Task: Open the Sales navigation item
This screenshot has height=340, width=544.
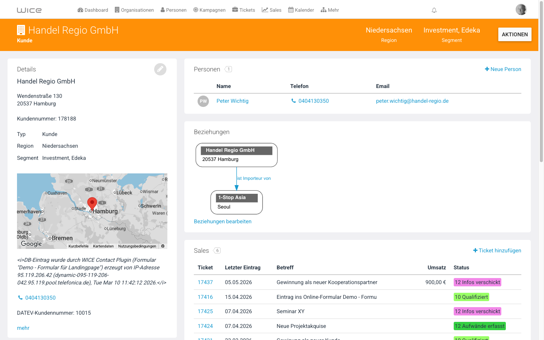Action: pos(272,10)
